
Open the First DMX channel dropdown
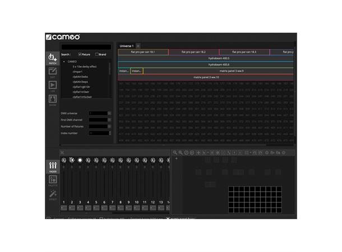tap(109, 120)
